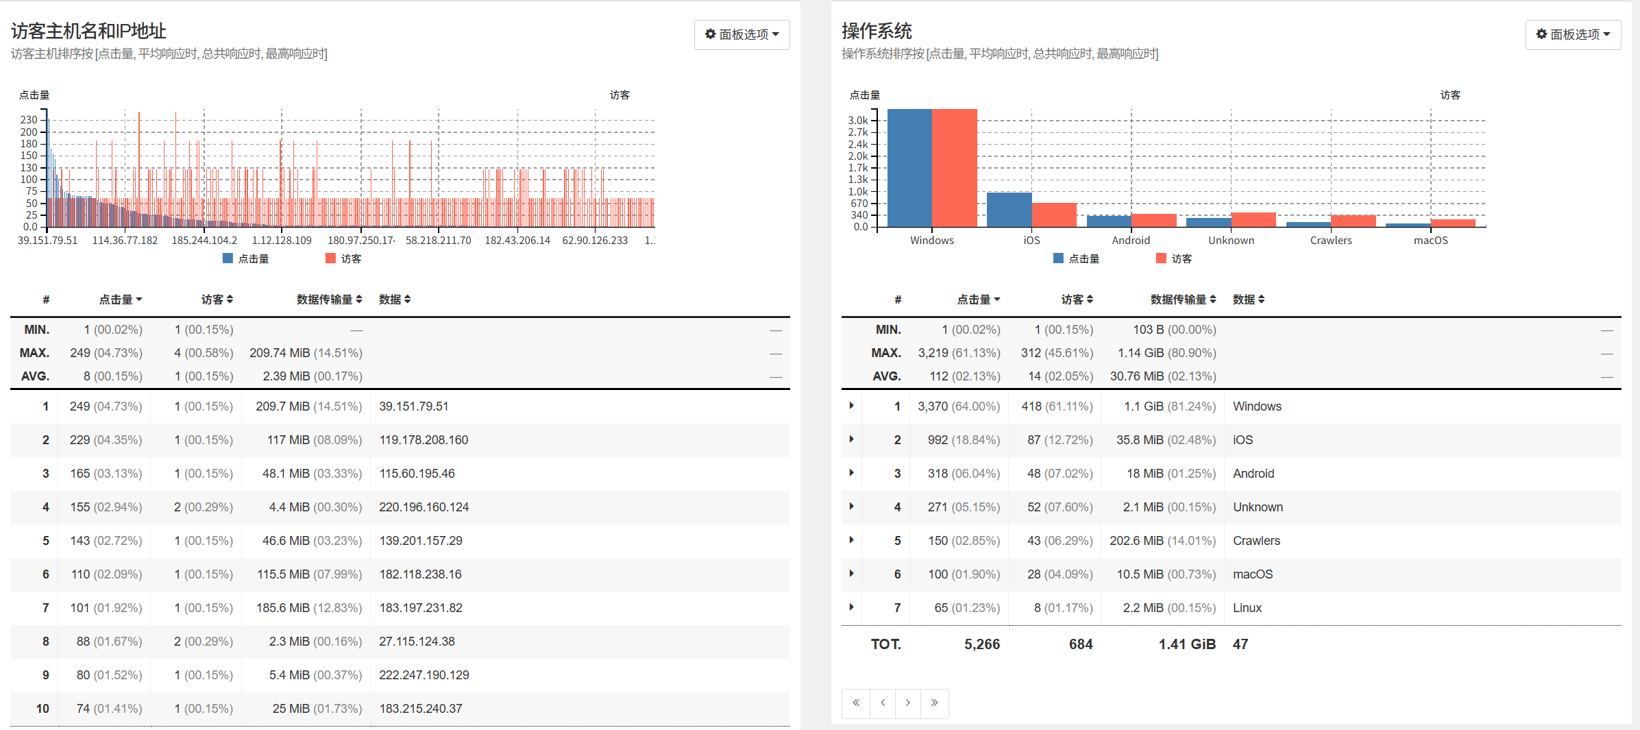
Task: Expand the macOS row
Action: (851, 574)
